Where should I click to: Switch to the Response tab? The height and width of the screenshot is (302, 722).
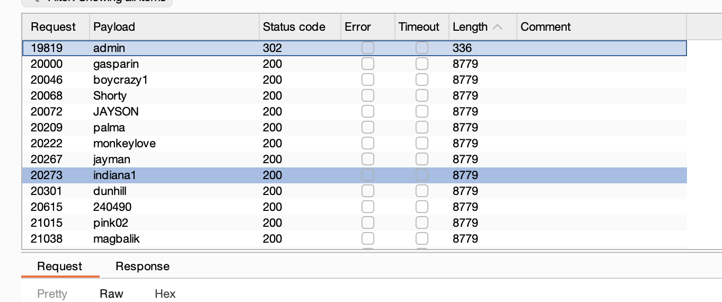(142, 267)
